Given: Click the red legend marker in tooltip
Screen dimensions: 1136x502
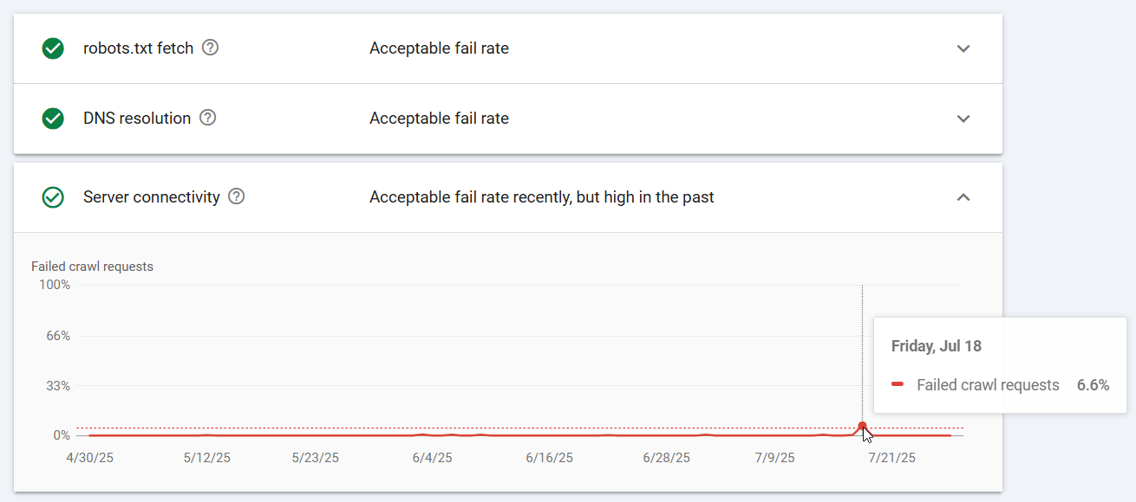Looking at the screenshot, I should (x=898, y=385).
